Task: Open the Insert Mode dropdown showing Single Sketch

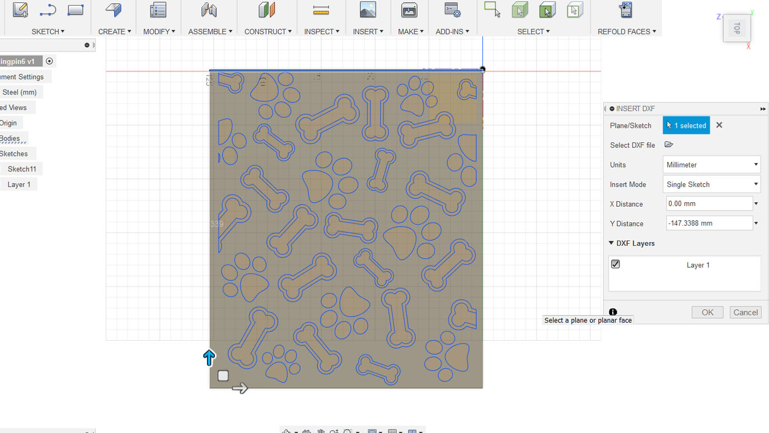Action: [711, 184]
